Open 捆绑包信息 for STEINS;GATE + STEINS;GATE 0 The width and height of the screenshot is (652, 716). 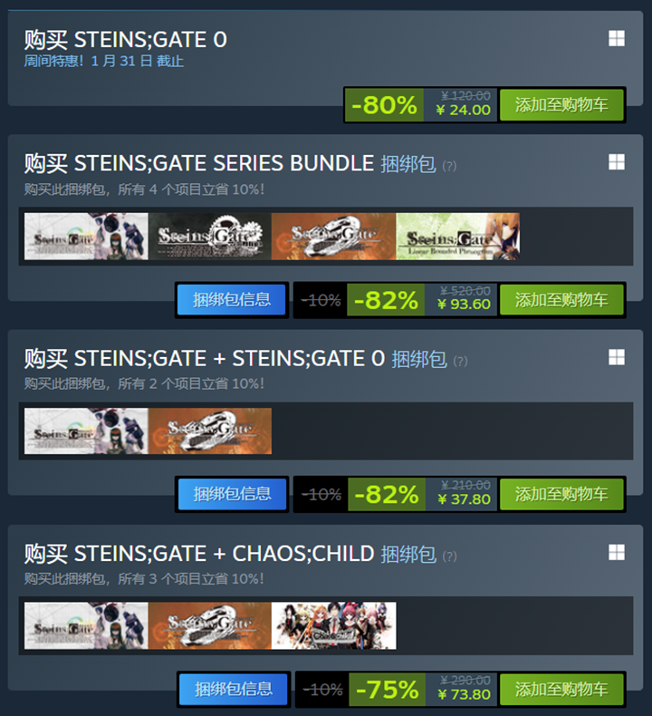(x=232, y=494)
